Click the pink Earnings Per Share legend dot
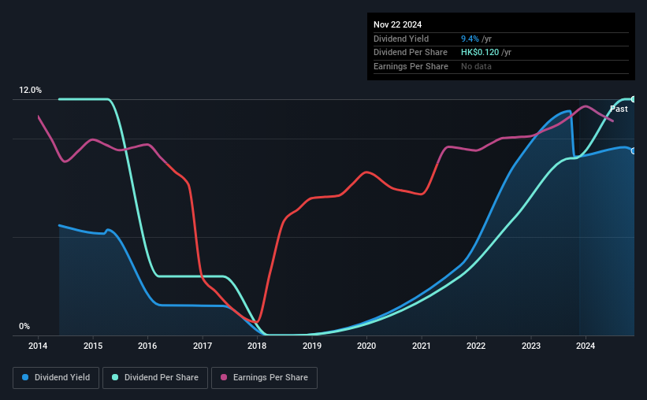Image resolution: width=647 pixels, height=400 pixels. pos(224,377)
